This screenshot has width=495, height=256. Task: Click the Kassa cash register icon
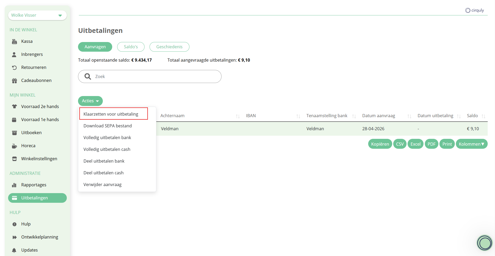click(x=14, y=41)
